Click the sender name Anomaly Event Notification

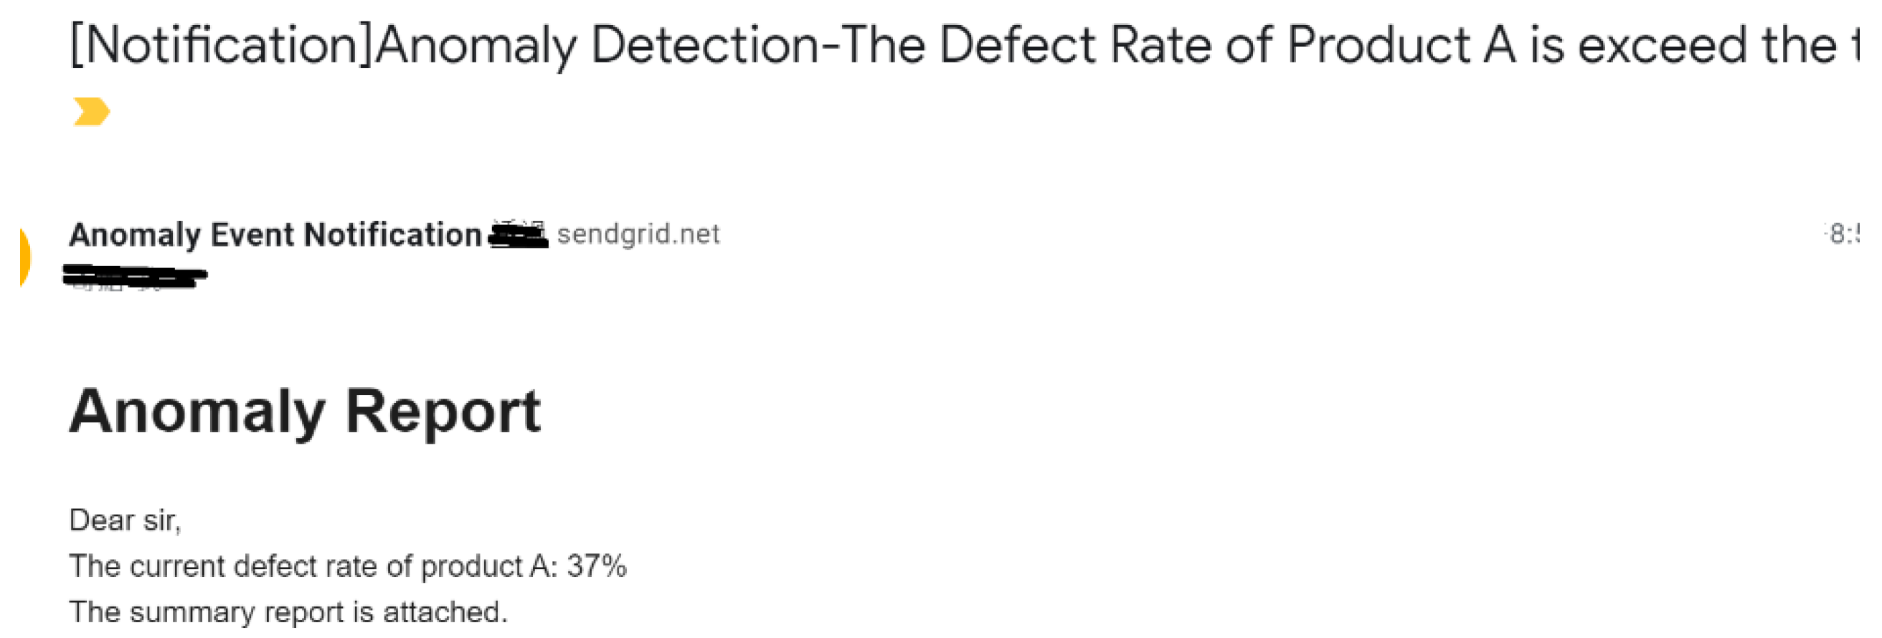pyautogui.click(x=275, y=235)
